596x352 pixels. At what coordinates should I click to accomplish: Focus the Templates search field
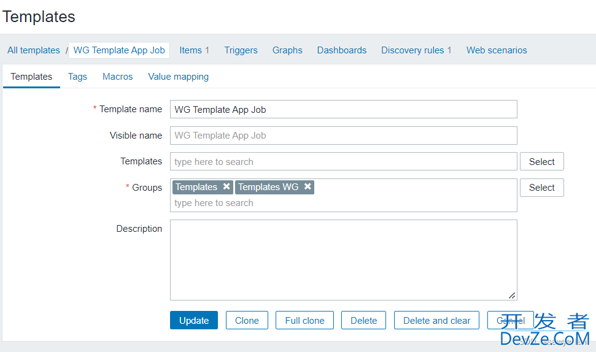click(344, 161)
